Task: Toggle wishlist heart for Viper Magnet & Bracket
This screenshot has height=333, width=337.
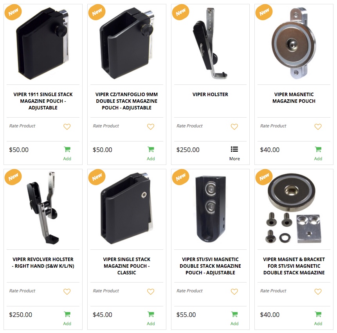Action: 318,292
